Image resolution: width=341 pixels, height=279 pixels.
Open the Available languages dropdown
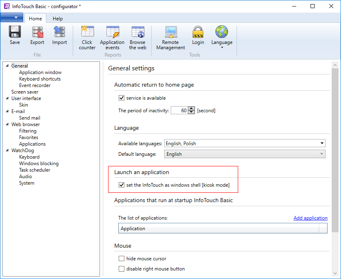[245, 144]
